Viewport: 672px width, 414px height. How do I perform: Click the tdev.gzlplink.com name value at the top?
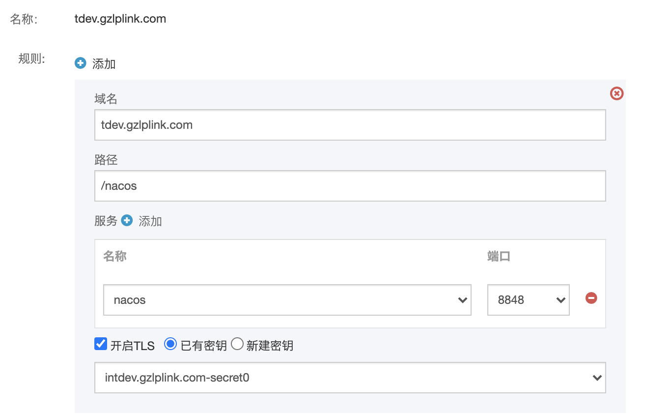click(x=120, y=19)
